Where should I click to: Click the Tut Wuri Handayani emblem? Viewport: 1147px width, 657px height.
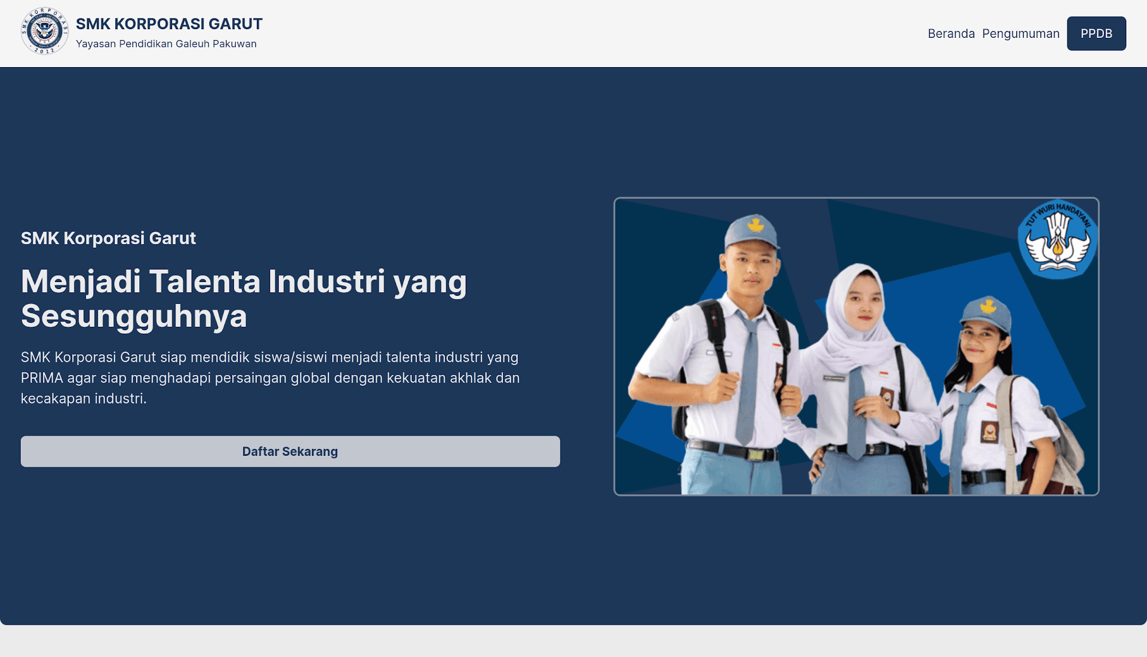(x=1057, y=240)
